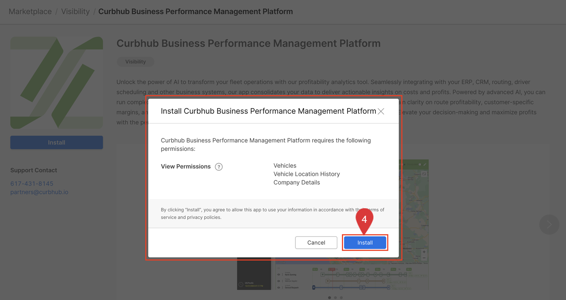Advance carousel with next arrow
This screenshot has width=566, height=300.
(x=549, y=224)
